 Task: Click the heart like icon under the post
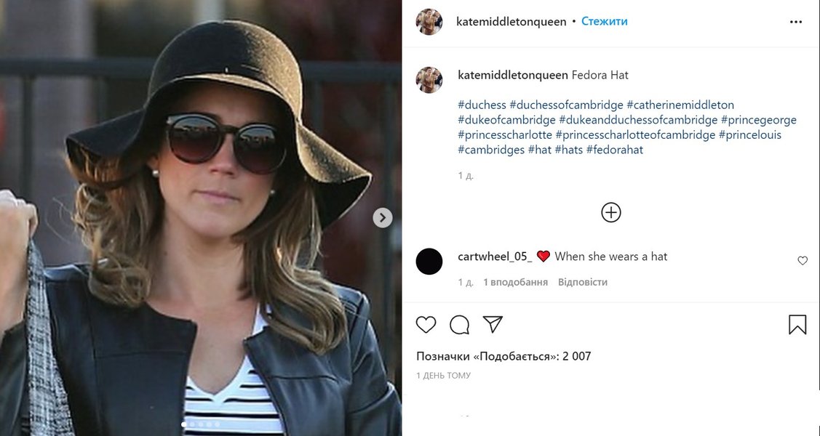(x=426, y=325)
